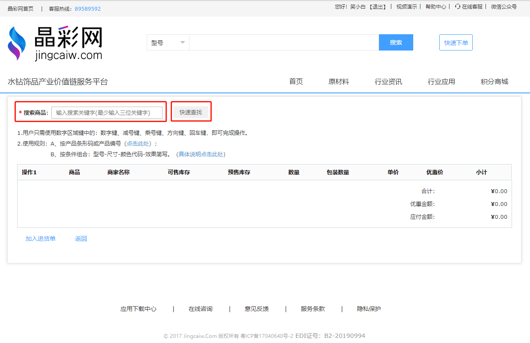
Task: Open 视频演示 in top bar
Action: [406, 7]
